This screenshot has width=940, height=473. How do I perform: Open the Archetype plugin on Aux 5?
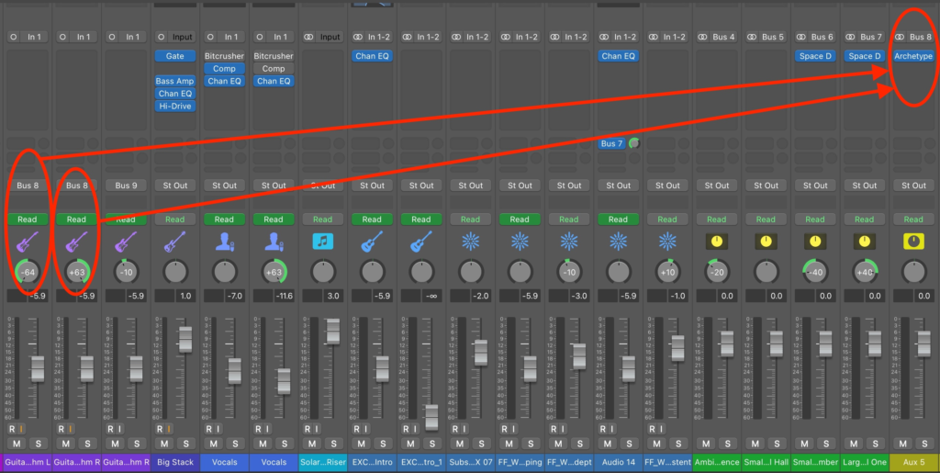913,56
